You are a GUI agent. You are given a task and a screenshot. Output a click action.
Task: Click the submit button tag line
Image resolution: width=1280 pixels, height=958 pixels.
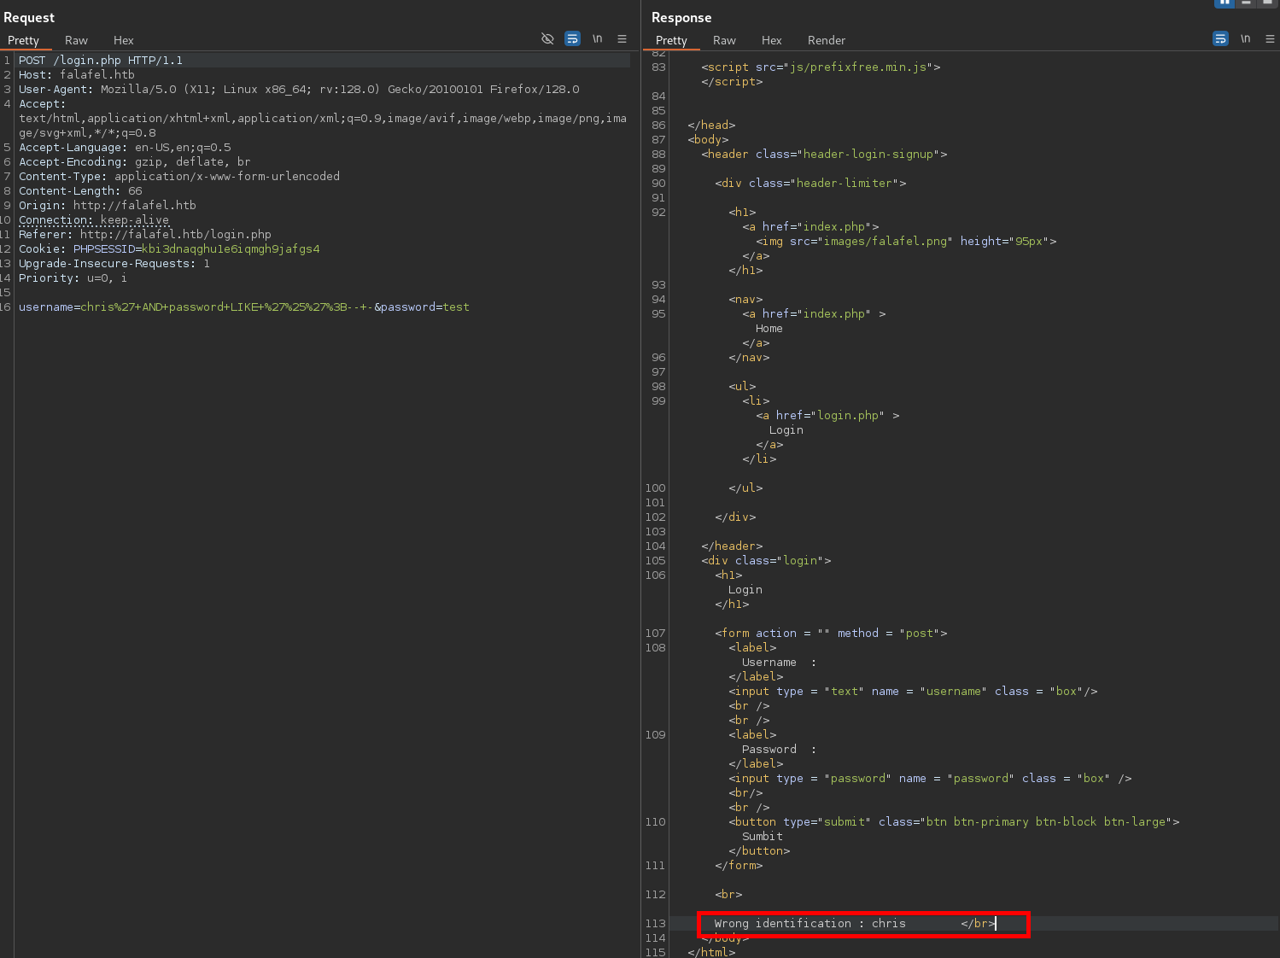pyautogui.click(x=954, y=822)
